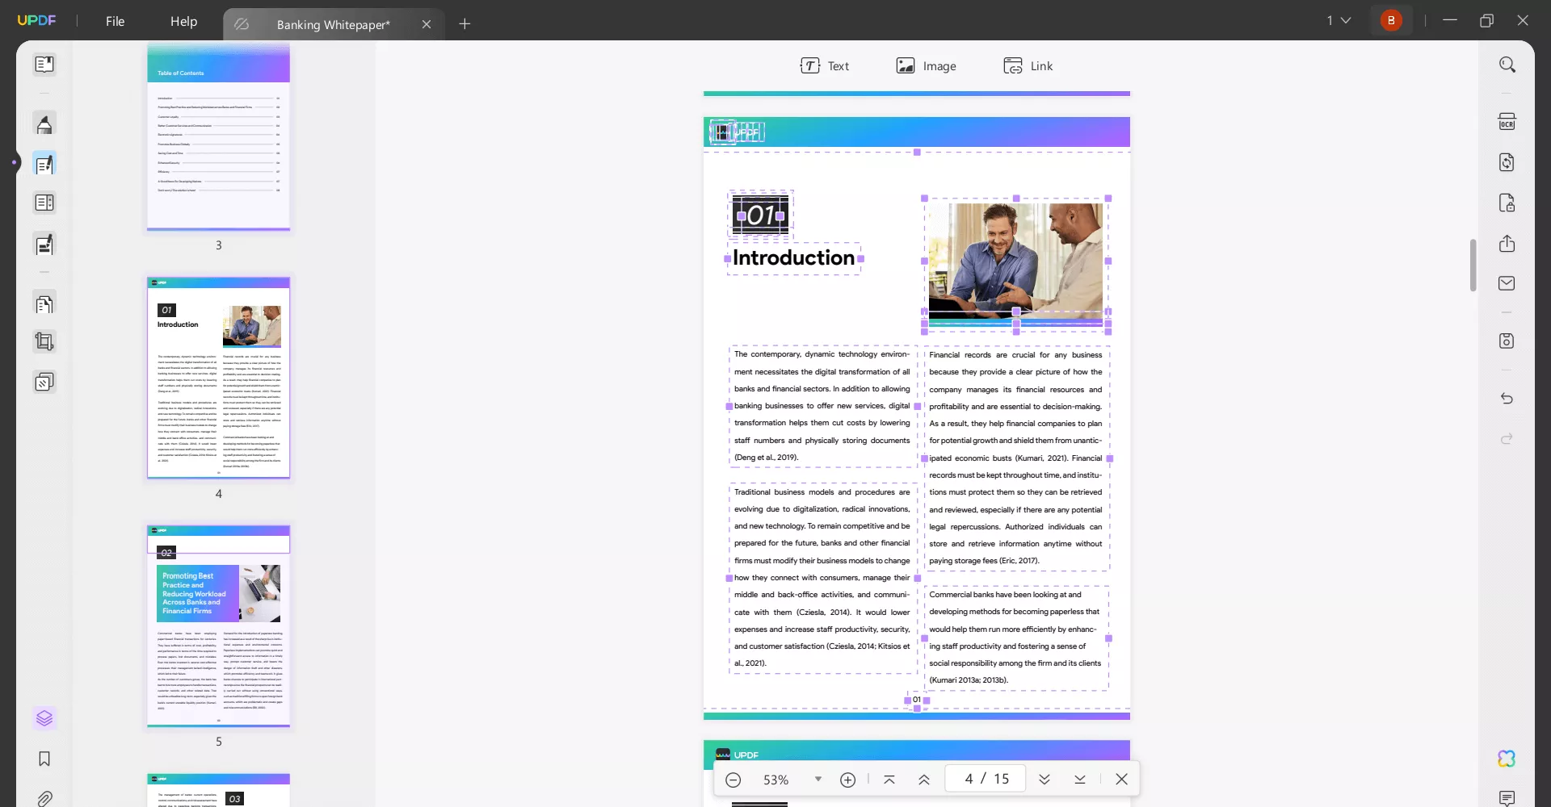Open the Bookmarks panel
1551x807 pixels.
[x=44, y=759]
